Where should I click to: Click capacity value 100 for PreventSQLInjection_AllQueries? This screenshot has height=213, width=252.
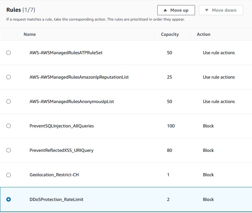point(171,126)
